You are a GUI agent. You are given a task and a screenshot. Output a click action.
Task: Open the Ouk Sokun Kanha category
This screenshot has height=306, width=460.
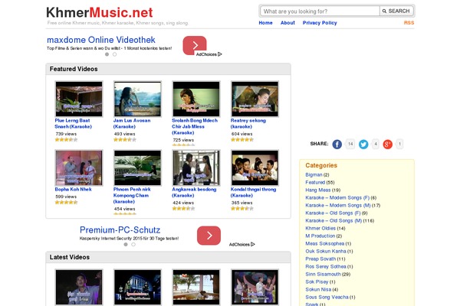326,251
